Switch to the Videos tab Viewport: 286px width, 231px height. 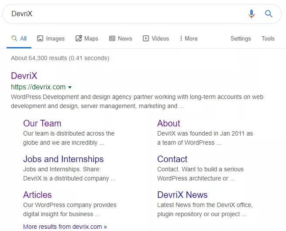pos(156,38)
